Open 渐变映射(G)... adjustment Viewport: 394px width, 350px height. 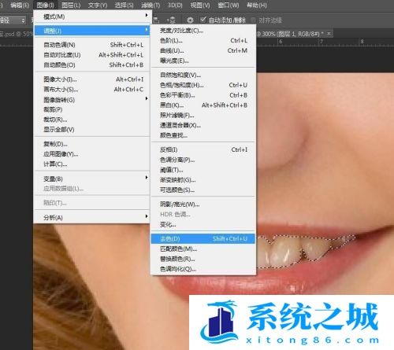tap(203, 180)
